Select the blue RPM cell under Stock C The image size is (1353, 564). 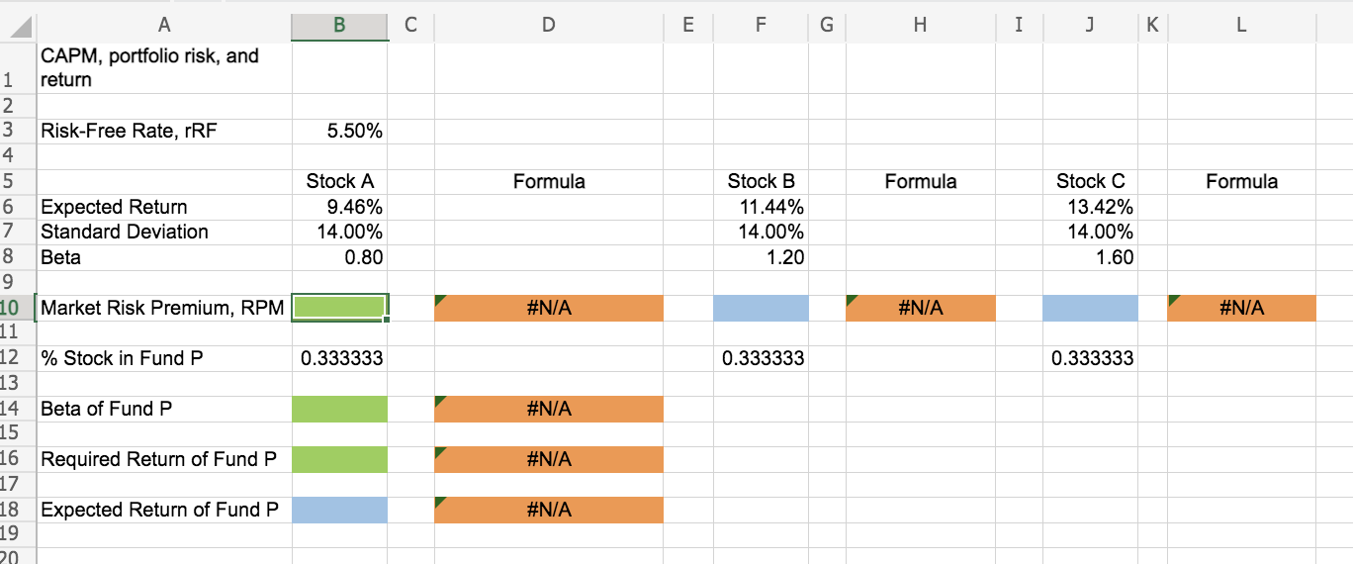click(1090, 308)
